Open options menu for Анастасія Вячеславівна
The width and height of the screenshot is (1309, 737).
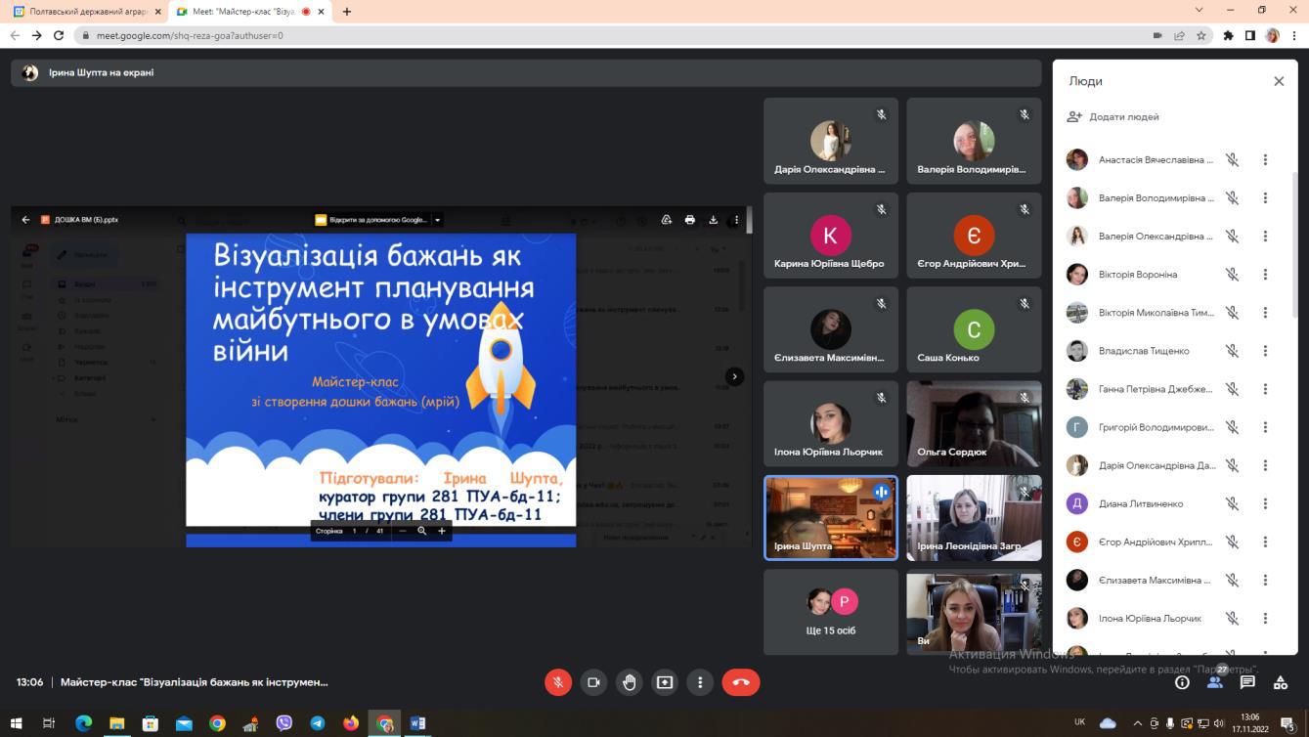[1265, 159]
